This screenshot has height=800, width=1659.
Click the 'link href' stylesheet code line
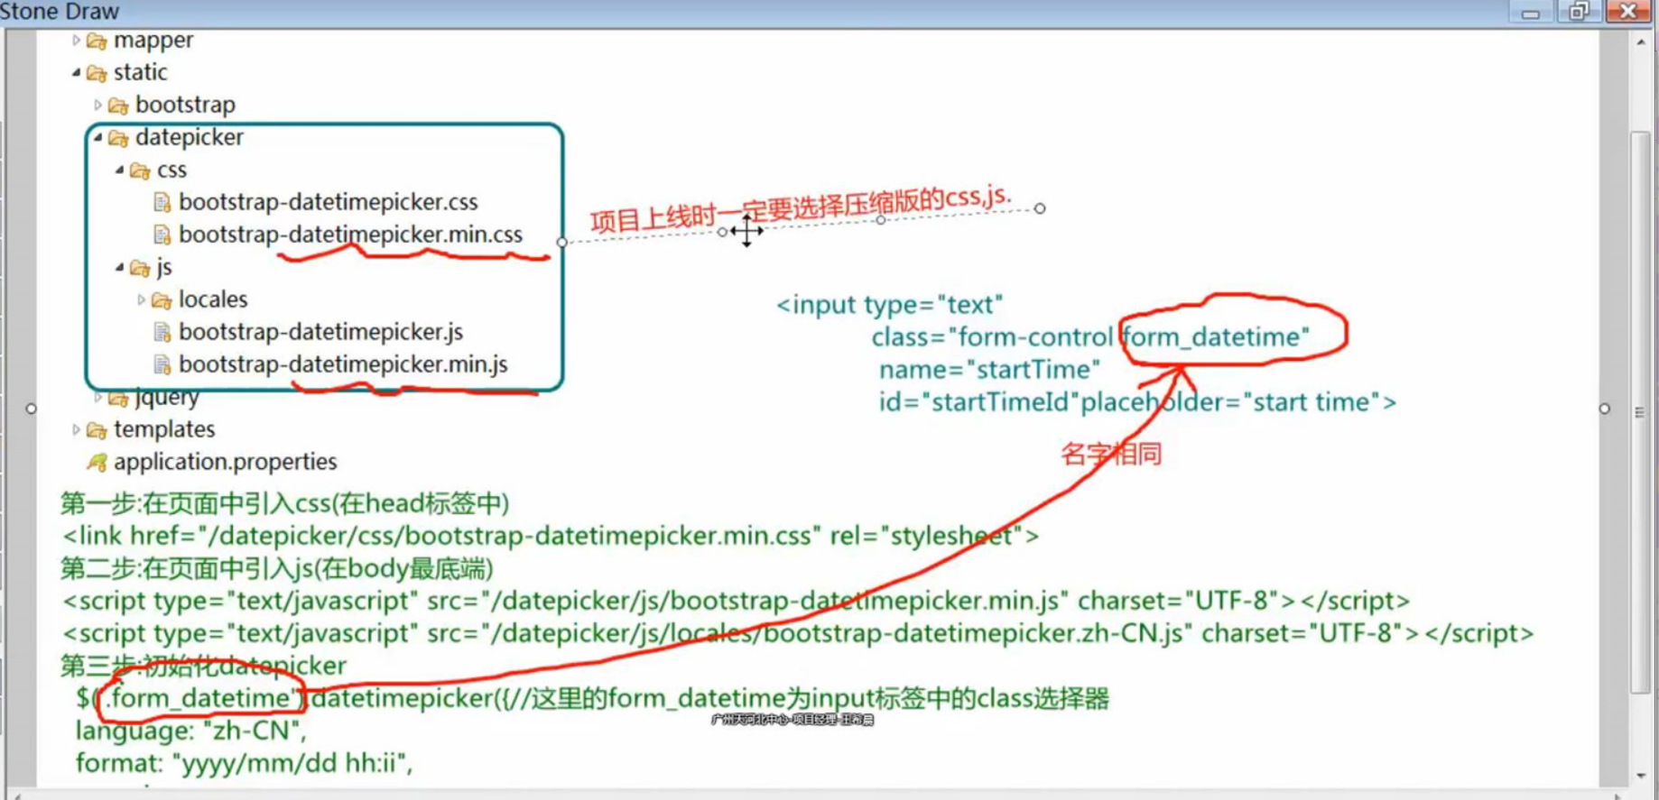[551, 536]
